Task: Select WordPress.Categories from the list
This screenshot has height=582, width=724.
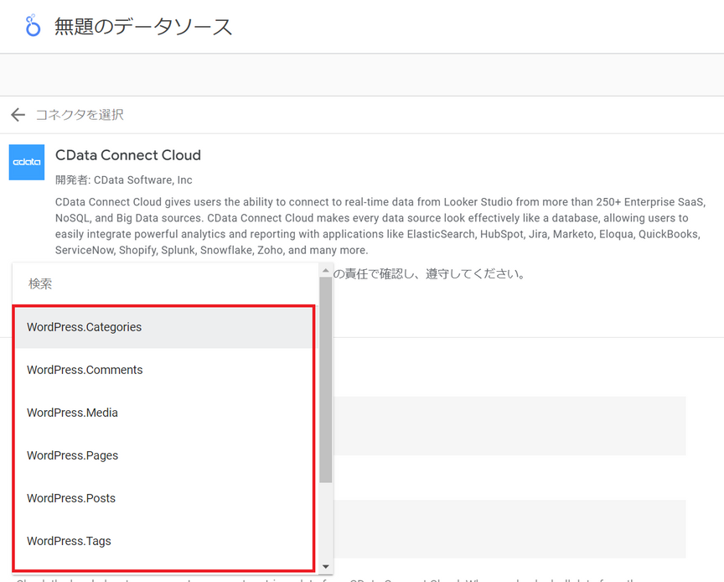Action: [164, 327]
